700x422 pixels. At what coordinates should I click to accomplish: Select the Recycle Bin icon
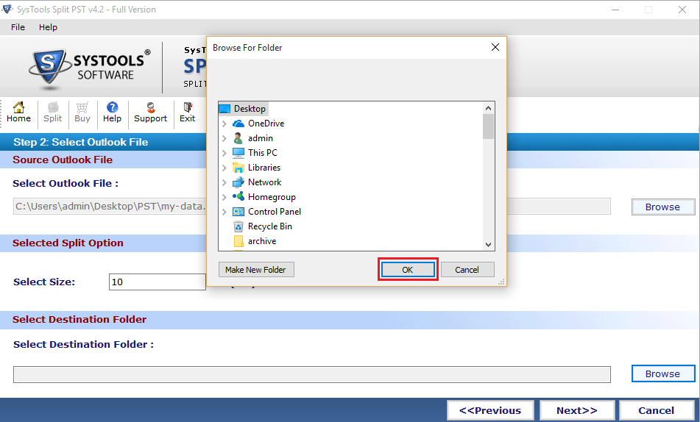tap(238, 226)
